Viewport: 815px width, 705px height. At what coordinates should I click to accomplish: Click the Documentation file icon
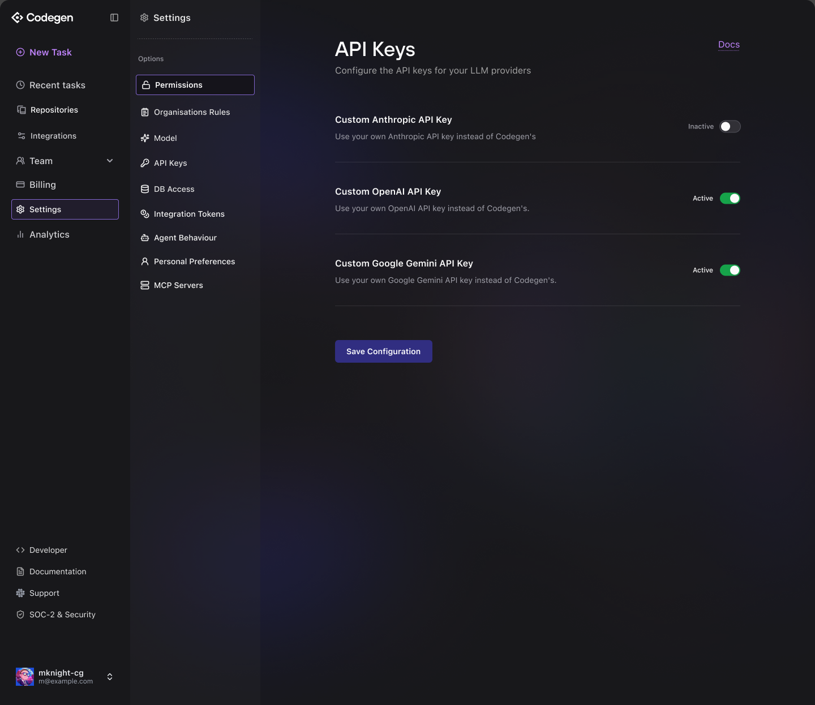(20, 571)
